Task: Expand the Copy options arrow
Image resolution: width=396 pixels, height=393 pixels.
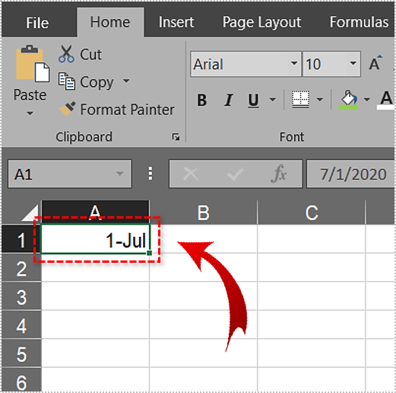Action: tap(126, 81)
